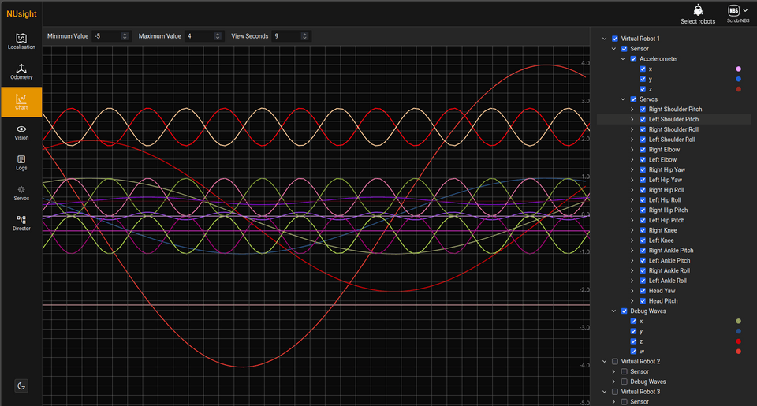The width and height of the screenshot is (757, 406).
Task: Expand the Right Shoulder Roll node
Action: click(x=632, y=129)
